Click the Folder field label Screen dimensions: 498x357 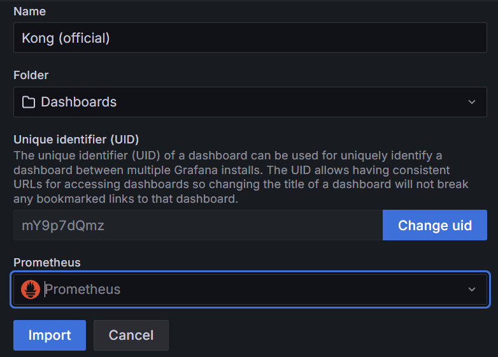tap(31, 75)
